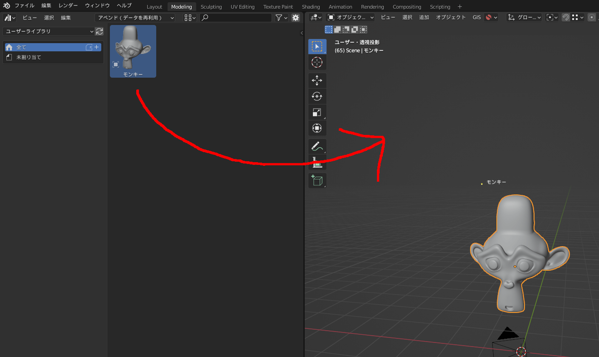The height and width of the screenshot is (357, 599).
Task: Select the 未割り当て (Unassigned) catalog
Action: pos(53,57)
